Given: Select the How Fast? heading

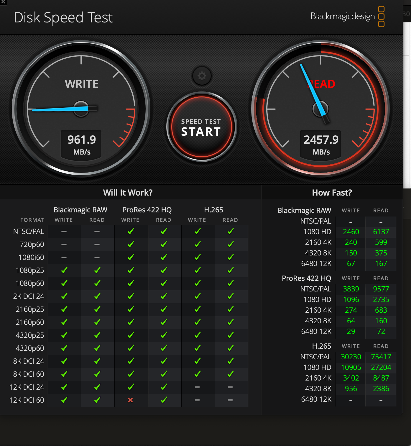Looking at the screenshot, I should pyautogui.click(x=332, y=193).
